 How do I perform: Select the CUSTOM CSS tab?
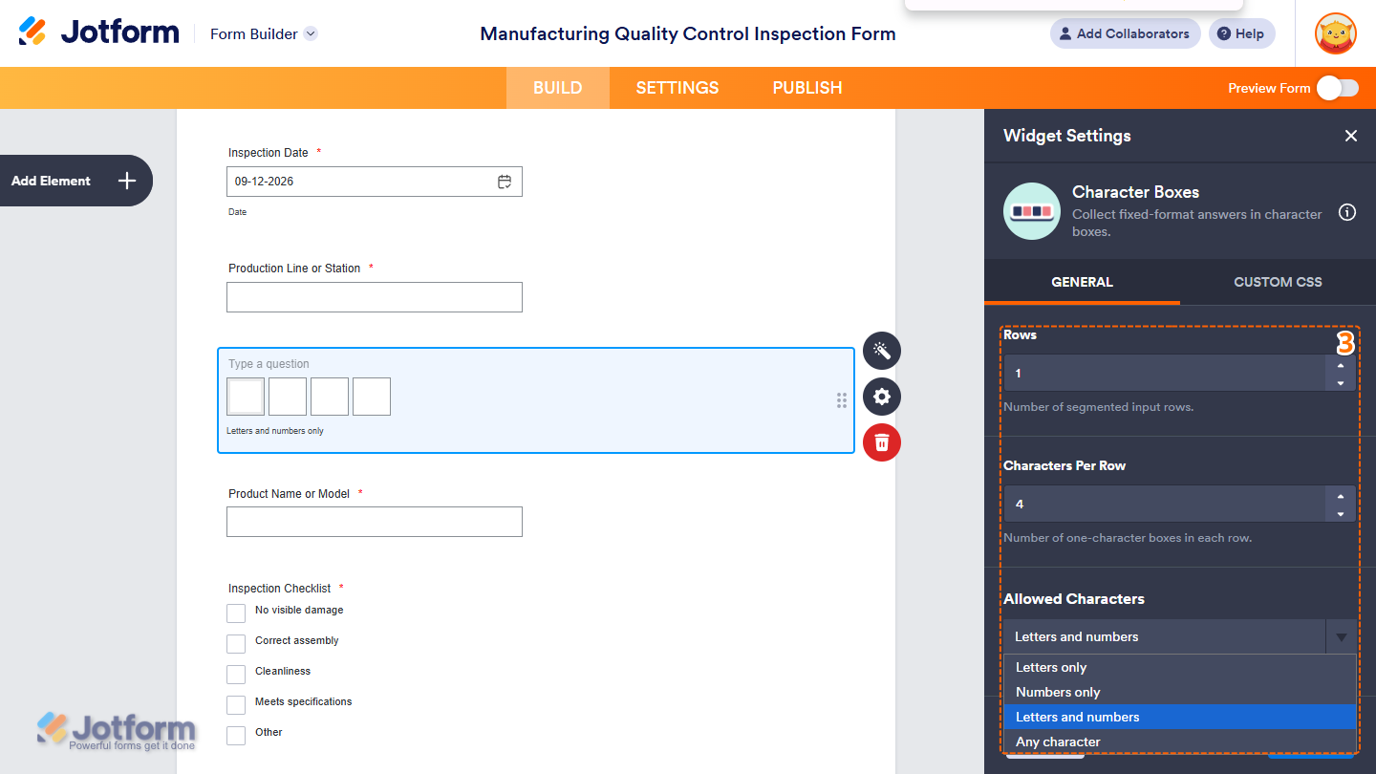click(x=1278, y=282)
